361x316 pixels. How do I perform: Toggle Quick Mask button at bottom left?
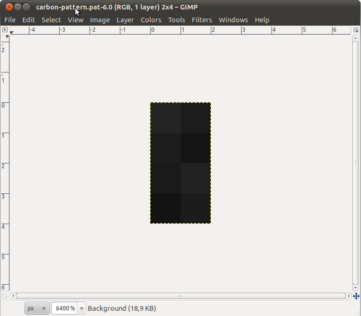[5, 296]
